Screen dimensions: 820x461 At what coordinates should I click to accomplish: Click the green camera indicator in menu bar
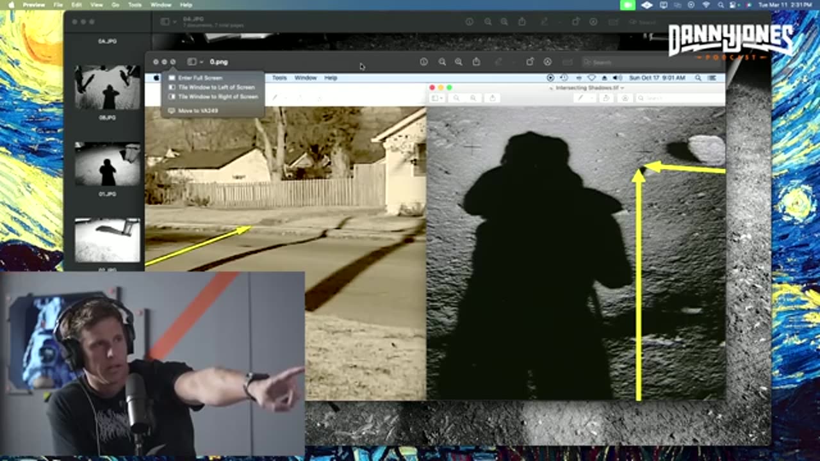click(627, 4)
